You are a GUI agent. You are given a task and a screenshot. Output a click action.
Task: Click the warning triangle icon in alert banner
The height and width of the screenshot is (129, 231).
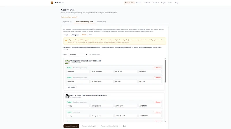[66, 40]
